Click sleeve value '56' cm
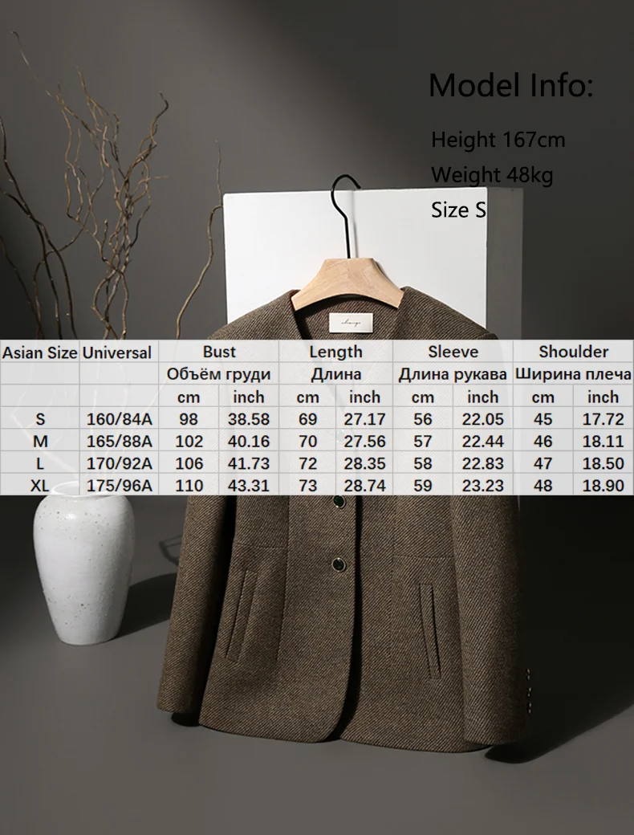634x835 pixels. [423, 419]
